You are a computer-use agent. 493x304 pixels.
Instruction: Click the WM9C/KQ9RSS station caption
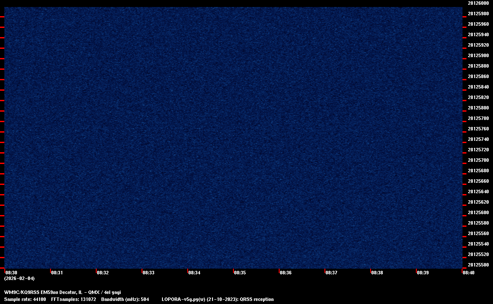pos(62,292)
